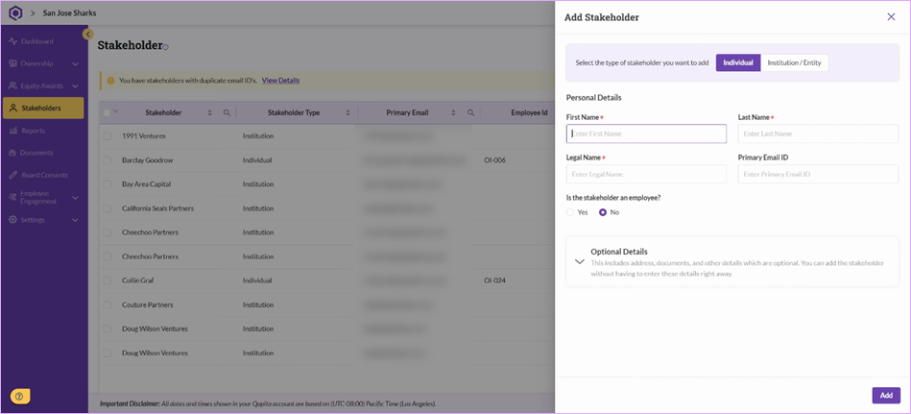
Task: Click the Ownership sidebar icon
Action: pos(12,64)
